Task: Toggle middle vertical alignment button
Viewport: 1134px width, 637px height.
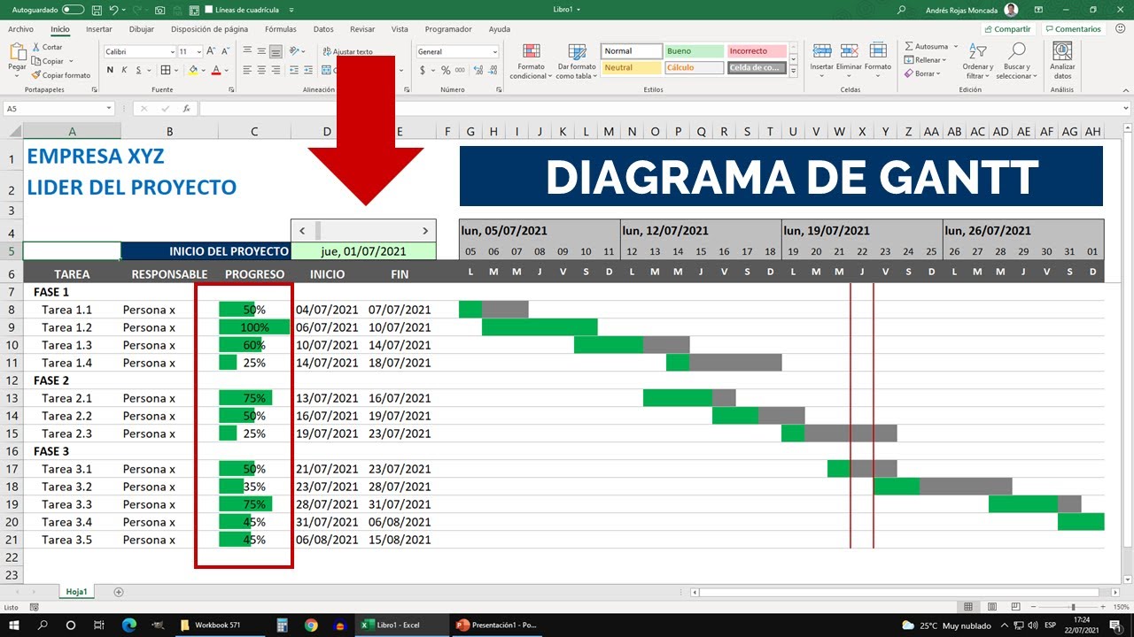Action: click(x=261, y=51)
